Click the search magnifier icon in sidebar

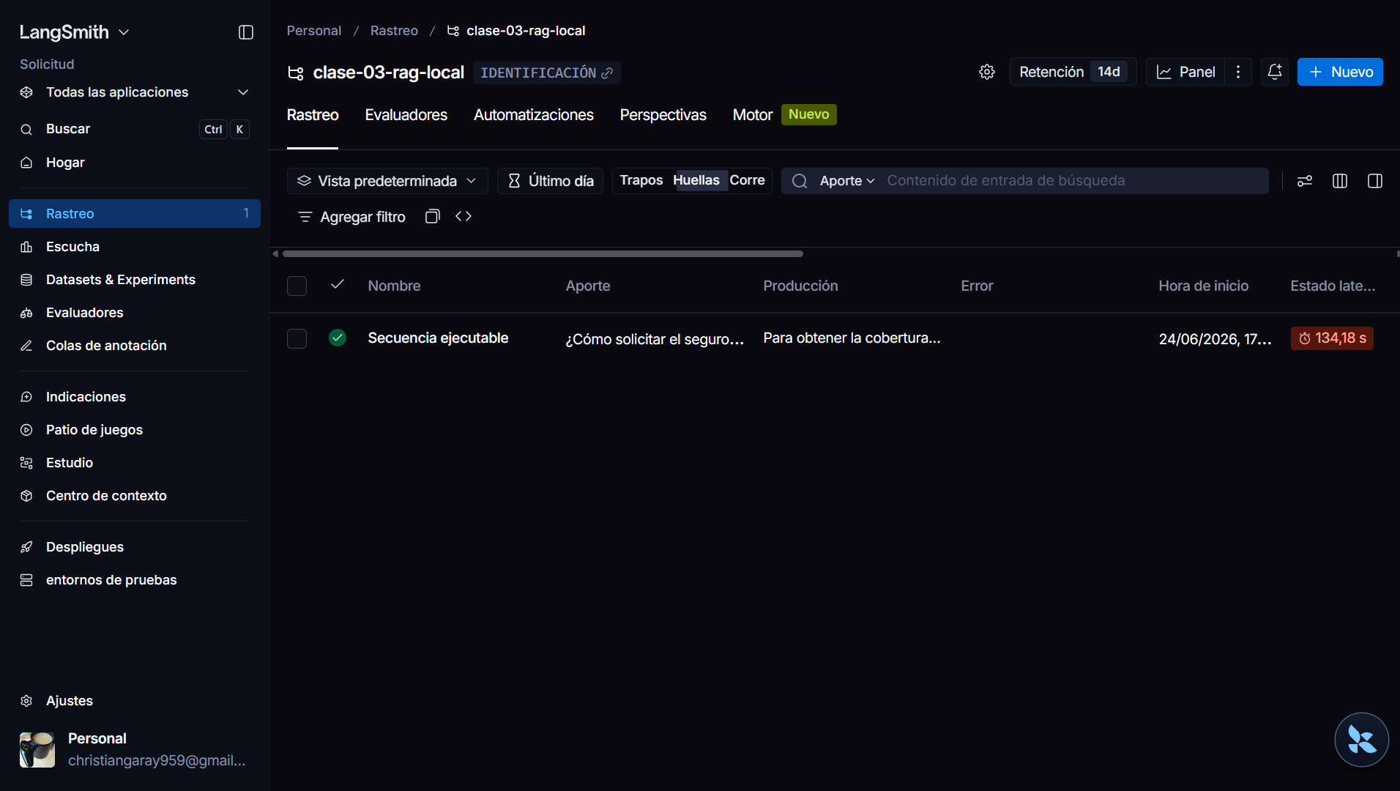[x=26, y=130]
